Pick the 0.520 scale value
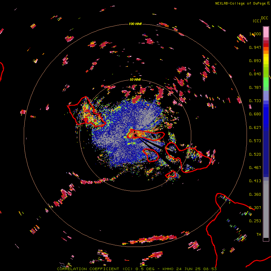 [255, 154]
